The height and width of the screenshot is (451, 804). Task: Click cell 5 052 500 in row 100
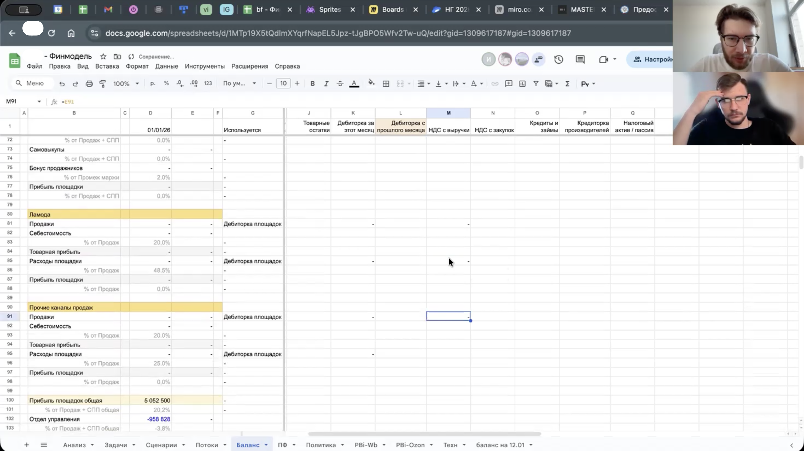[150, 400]
